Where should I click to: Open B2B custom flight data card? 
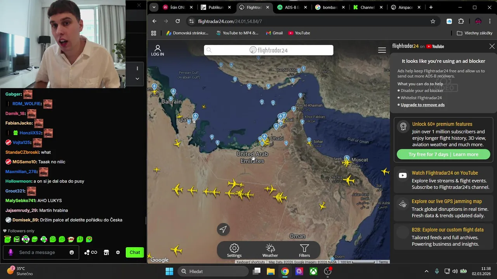443,237
